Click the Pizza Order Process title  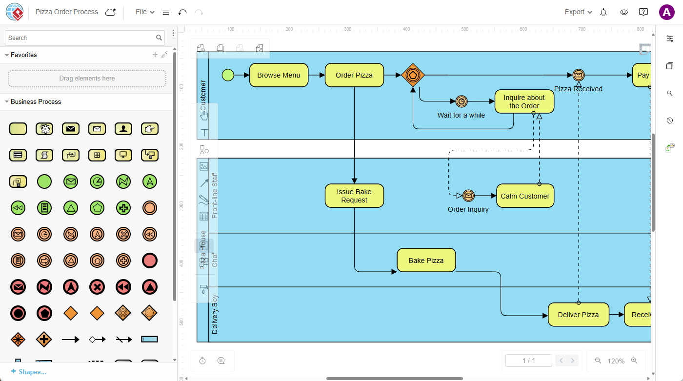pyautogui.click(x=67, y=12)
